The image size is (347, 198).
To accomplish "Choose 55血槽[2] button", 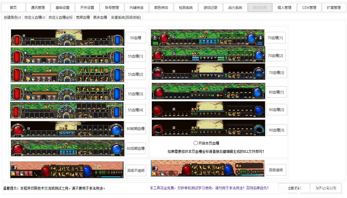I will click(x=136, y=74).
